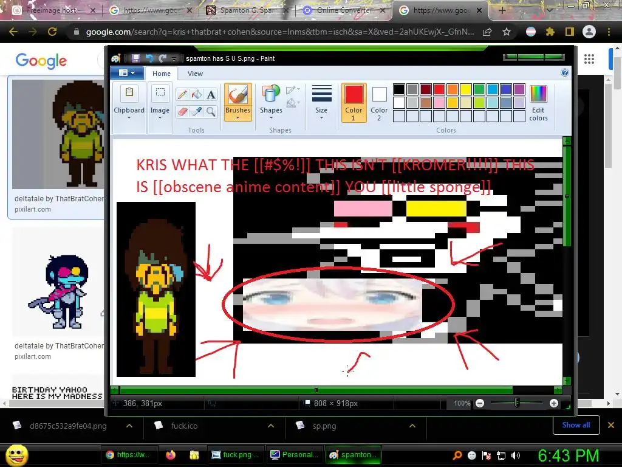
Task: Open Customize Quick Access Toolbar dropdown
Action: tap(174, 59)
